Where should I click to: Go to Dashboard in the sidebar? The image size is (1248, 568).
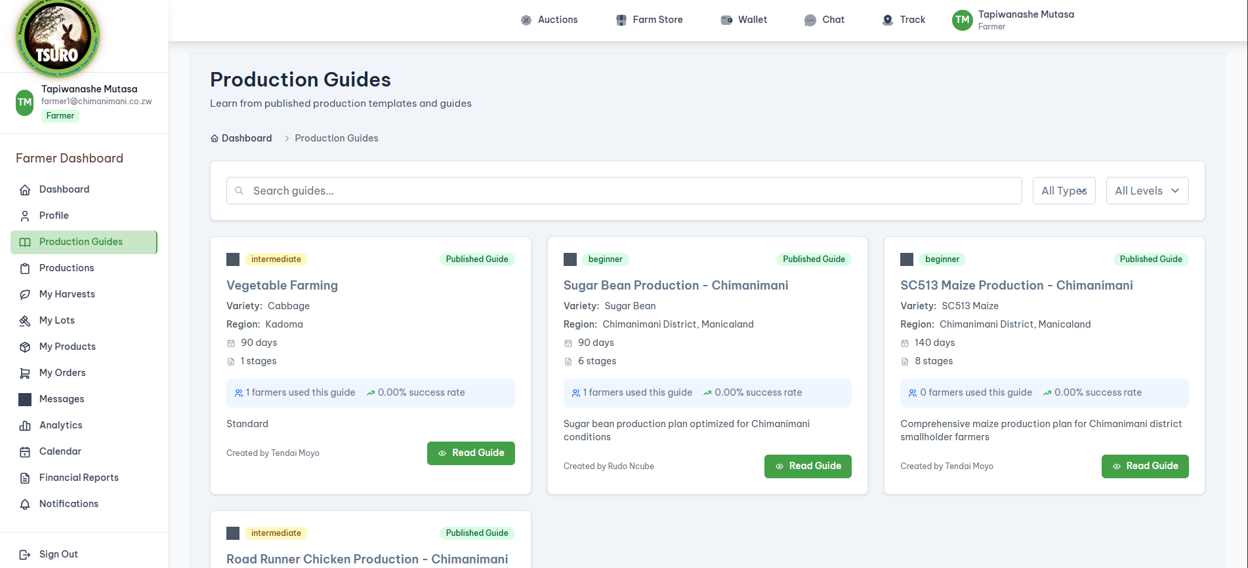pos(84,189)
